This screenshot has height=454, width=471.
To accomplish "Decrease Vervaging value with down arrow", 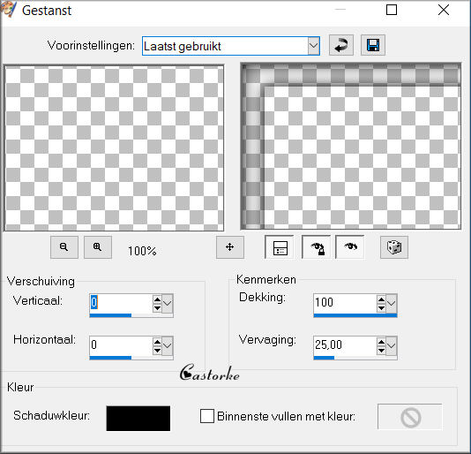I will pyautogui.click(x=381, y=350).
